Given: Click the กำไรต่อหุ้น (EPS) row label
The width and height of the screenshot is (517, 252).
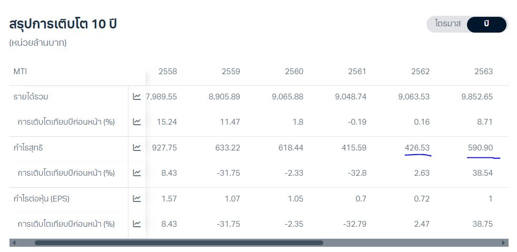Looking at the screenshot, I should click(42, 199).
